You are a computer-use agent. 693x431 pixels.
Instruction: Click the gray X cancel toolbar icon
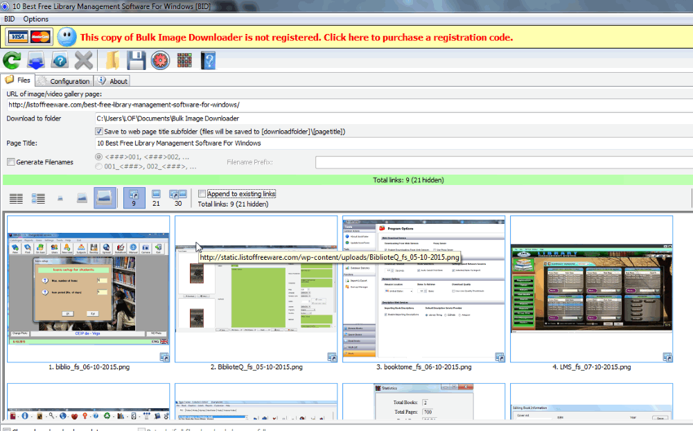tap(84, 60)
